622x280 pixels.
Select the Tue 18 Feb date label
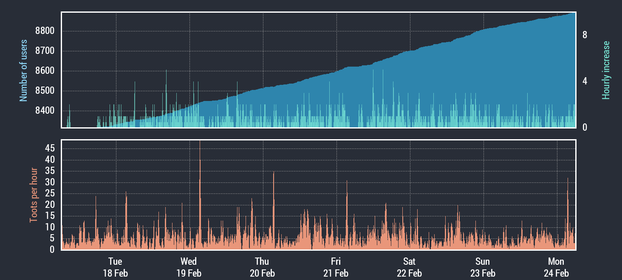[x=115, y=267]
